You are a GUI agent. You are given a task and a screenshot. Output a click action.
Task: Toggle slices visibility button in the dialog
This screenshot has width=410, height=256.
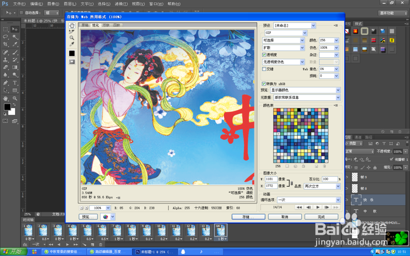click(72, 62)
